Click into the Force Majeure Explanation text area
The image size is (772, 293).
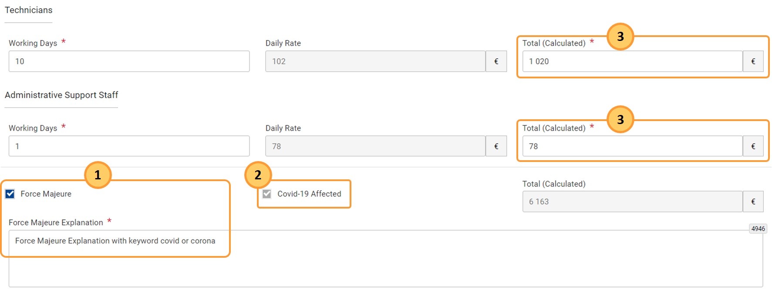click(386, 259)
